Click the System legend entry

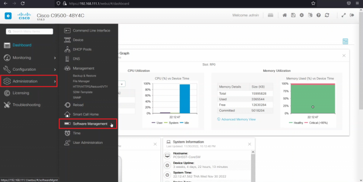click(x=171, y=123)
